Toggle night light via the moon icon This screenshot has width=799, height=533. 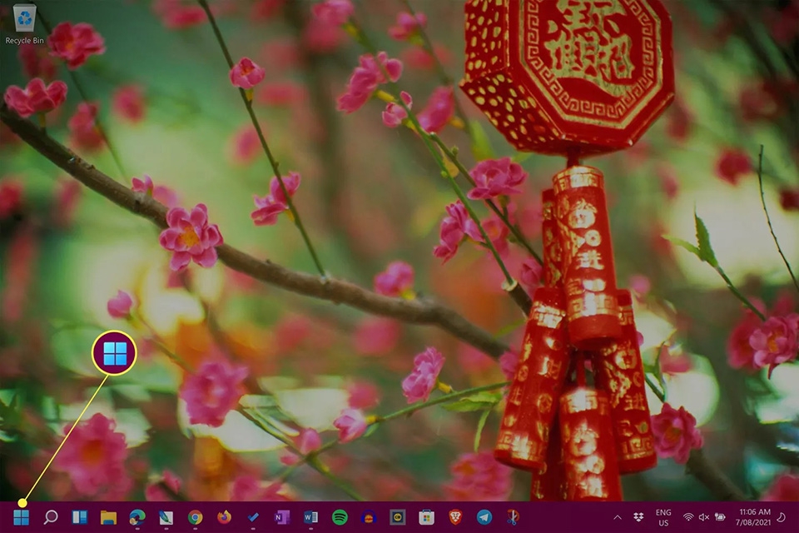[782, 519]
